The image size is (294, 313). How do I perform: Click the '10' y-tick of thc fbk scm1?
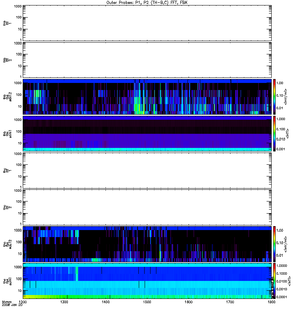pyautogui.click(x=20, y=291)
